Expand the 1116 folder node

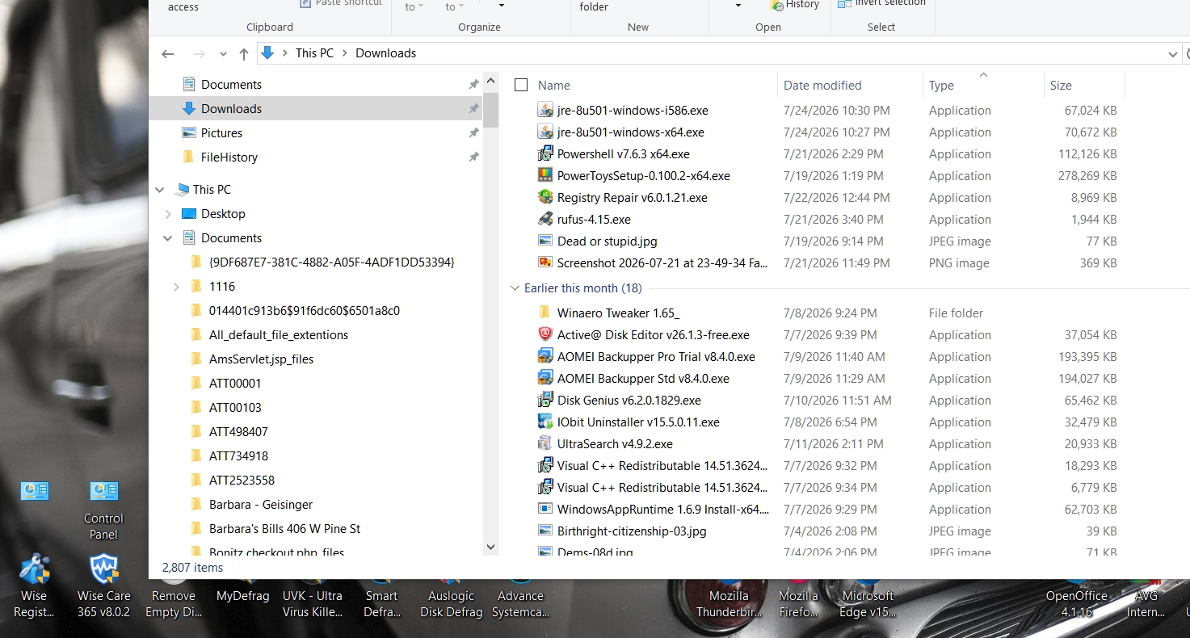176,287
